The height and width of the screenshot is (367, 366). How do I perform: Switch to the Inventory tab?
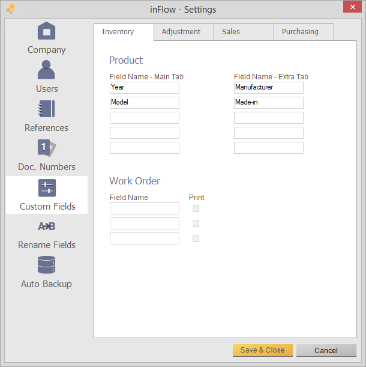[x=124, y=32]
